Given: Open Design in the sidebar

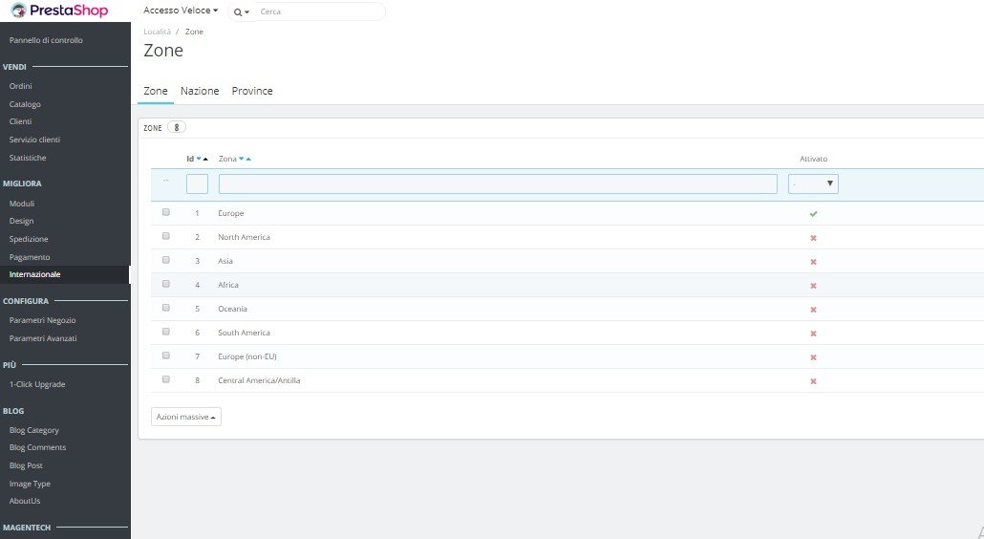Looking at the screenshot, I should 21,221.
